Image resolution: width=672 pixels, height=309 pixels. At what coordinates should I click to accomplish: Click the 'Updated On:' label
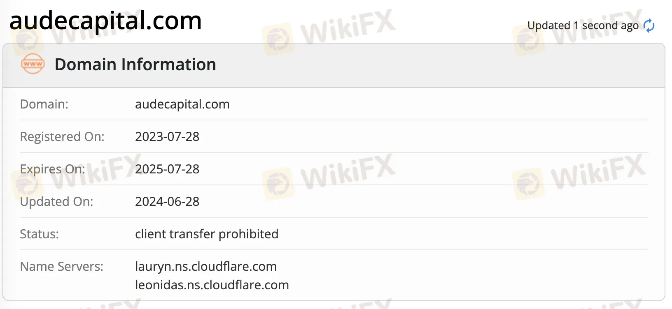pos(56,202)
